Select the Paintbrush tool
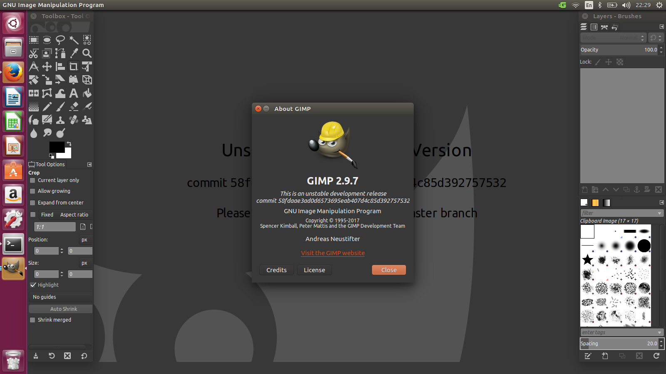666x374 pixels. click(x=60, y=106)
